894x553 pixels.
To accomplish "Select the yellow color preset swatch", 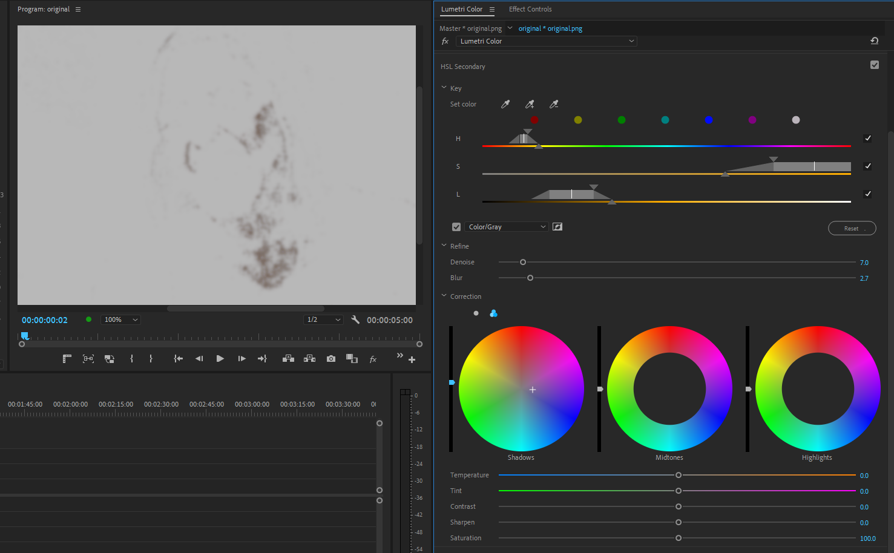I will click(578, 120).
